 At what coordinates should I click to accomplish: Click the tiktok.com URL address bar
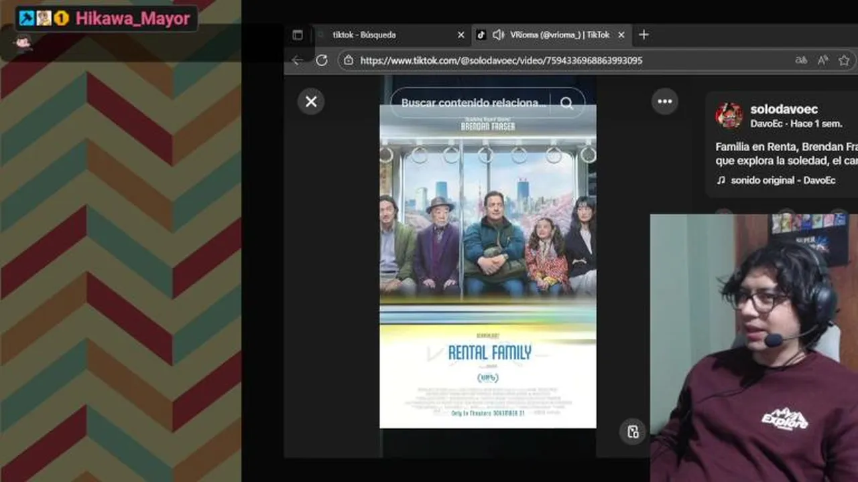[x=501, y=60]
